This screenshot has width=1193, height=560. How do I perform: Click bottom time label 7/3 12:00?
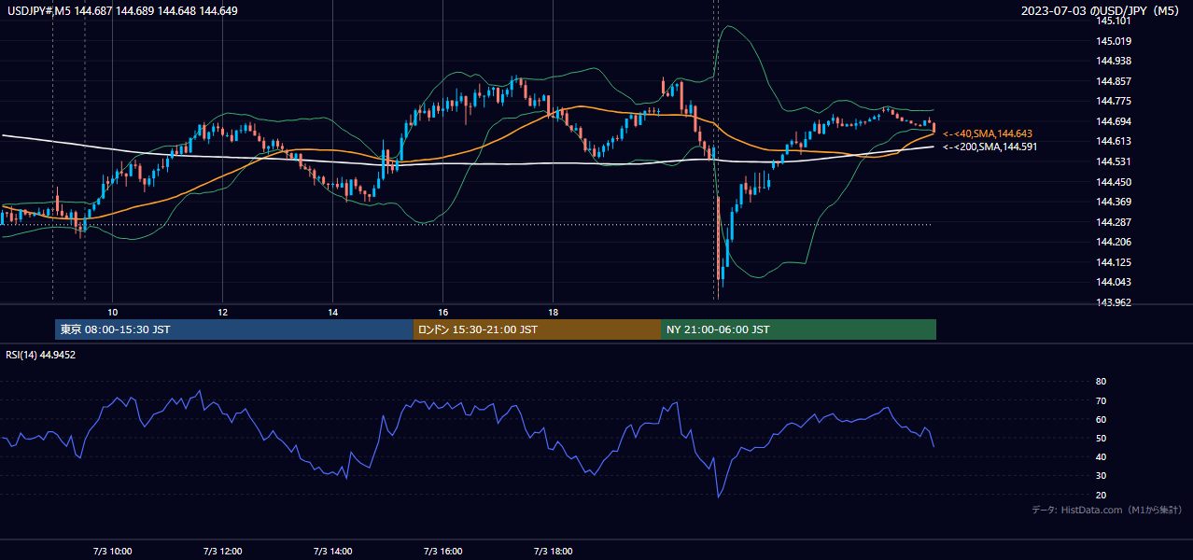tap(222, 552)
